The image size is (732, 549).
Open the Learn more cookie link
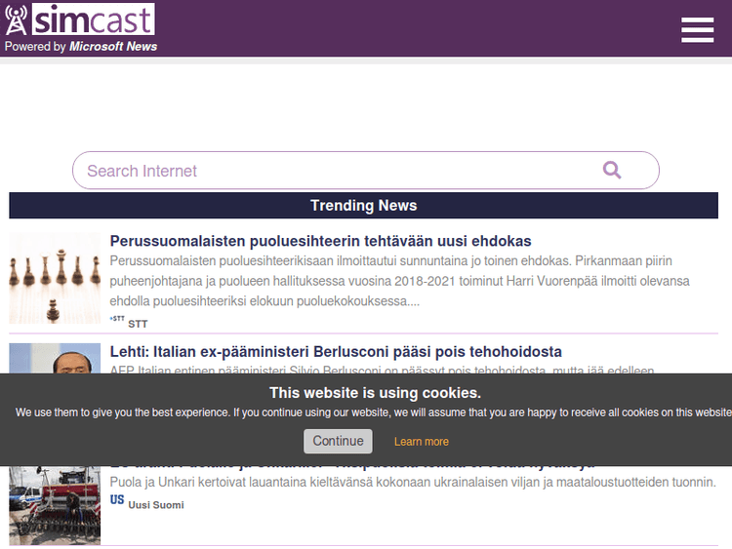pos(422,442)
